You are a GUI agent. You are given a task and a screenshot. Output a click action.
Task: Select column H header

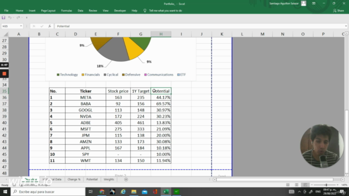pos(161,34)
